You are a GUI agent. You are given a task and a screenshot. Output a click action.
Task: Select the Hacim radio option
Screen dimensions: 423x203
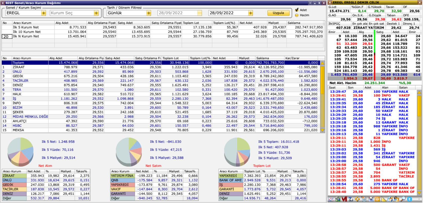(x=297, y=15)
